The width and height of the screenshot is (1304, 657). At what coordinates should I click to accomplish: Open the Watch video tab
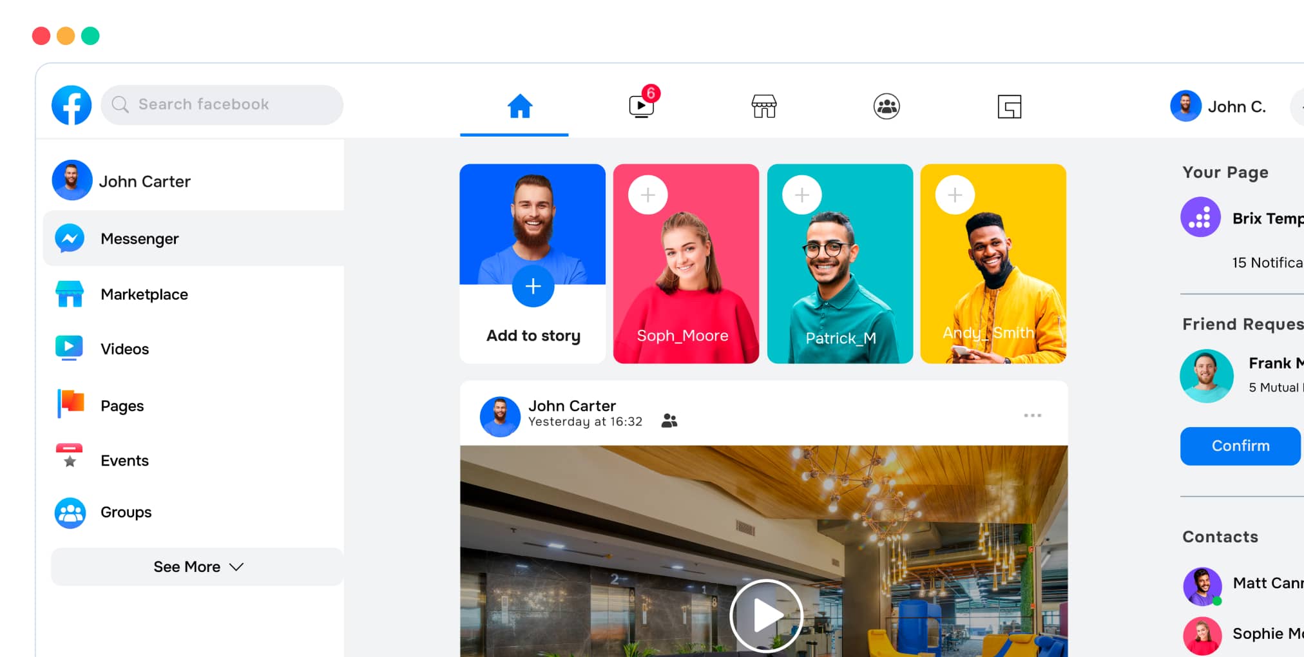pyautogui.click(x=641, y=106)
